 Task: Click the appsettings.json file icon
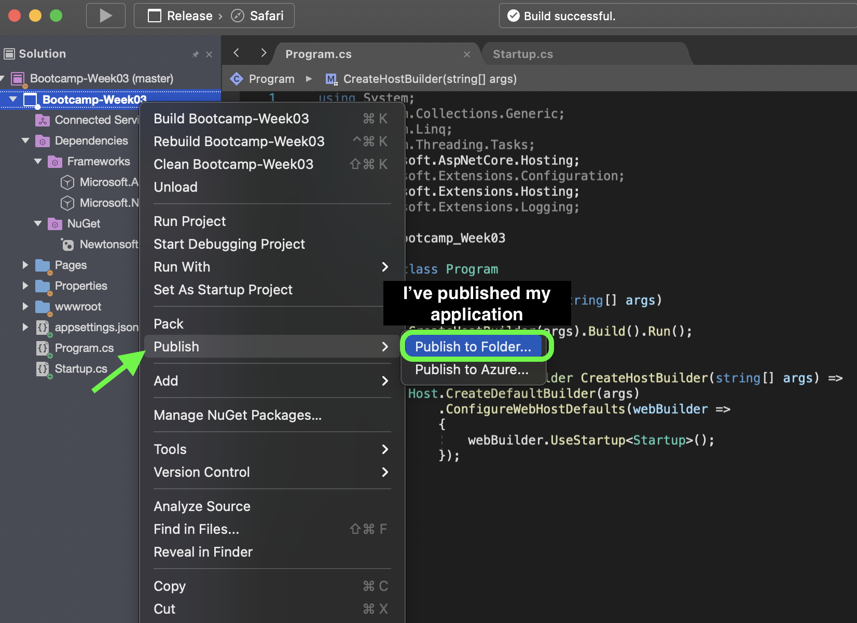(x=43, y=327)
